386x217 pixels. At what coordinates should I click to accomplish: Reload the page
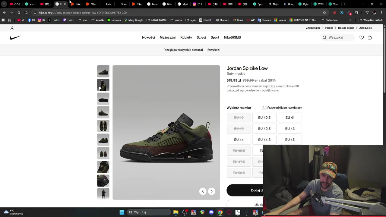point(19,13)
